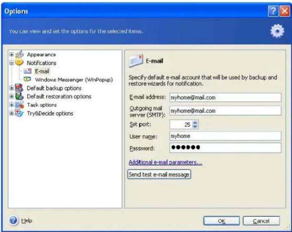This screenshot has height=232, width=292.
Task: Click the Notifications speech bubble icon
Action: pyautogui.click(x=19, y=63)
